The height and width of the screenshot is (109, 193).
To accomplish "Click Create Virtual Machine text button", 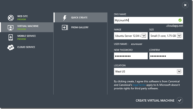I will click(x=155, y=101).
